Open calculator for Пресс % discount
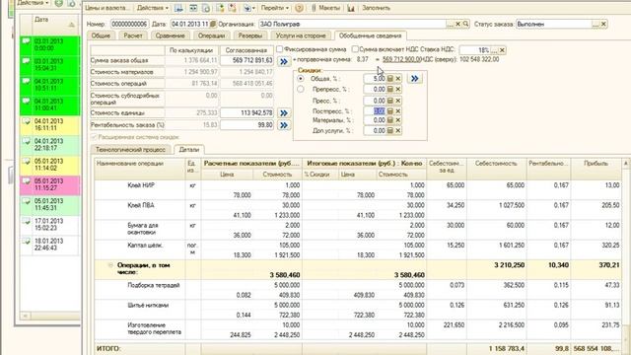 (390, 101)
